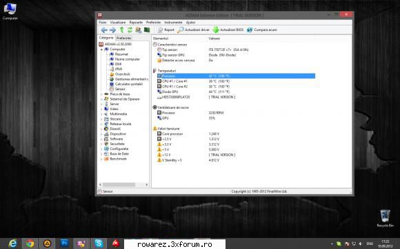This screenshot has height=249, width=400.
Task: Expand the Sistemul de Operare node
Action: 101,99
